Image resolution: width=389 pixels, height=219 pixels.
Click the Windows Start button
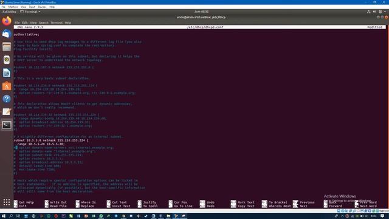4,216
